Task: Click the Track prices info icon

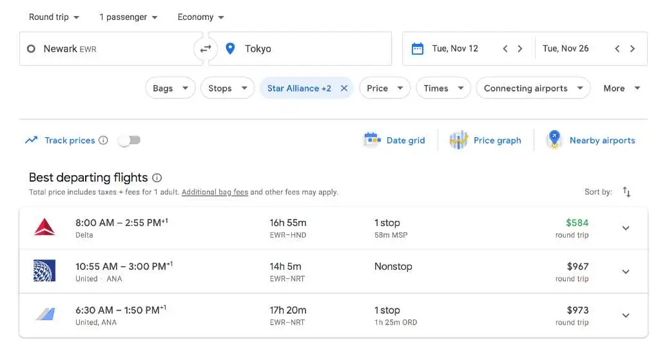Action: click(x=103, y=140)
